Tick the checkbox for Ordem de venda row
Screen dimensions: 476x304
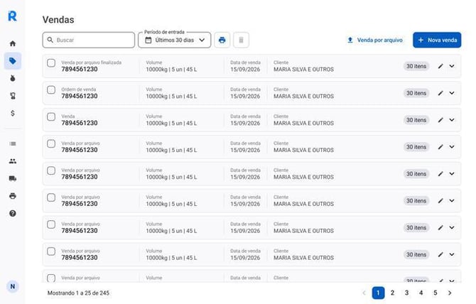pos(51,89)
